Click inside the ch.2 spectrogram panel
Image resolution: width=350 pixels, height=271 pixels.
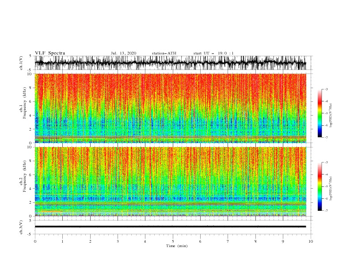point(170,182)
